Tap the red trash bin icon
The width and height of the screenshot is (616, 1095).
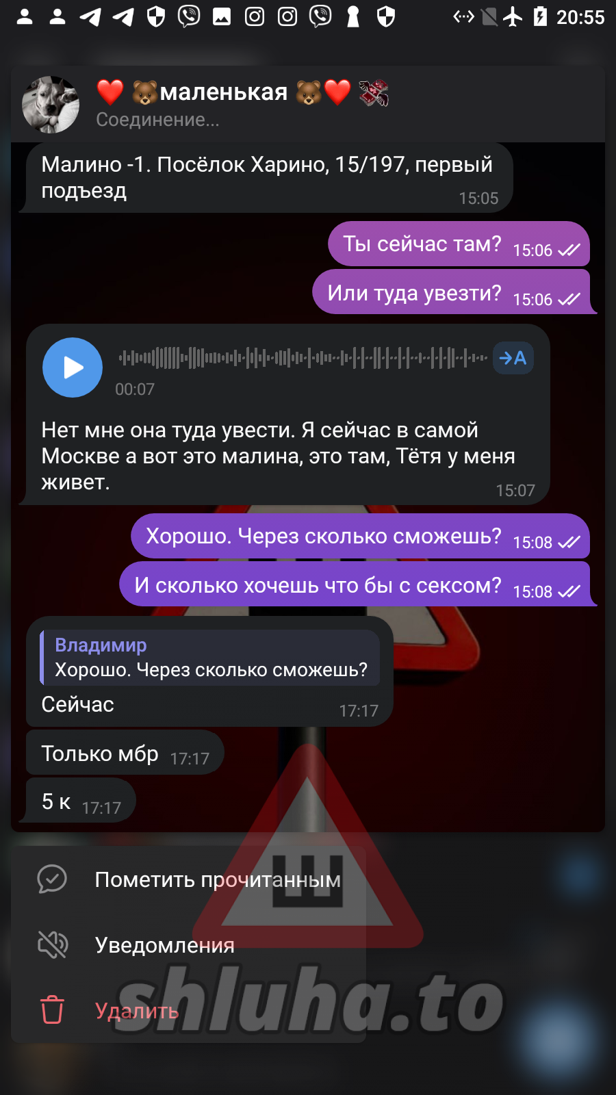52,1010
